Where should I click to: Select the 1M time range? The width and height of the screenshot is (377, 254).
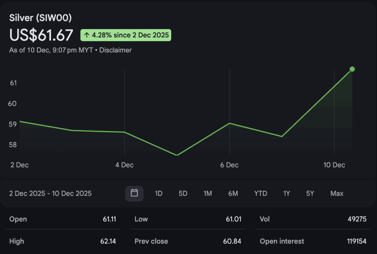coord(208,193)
